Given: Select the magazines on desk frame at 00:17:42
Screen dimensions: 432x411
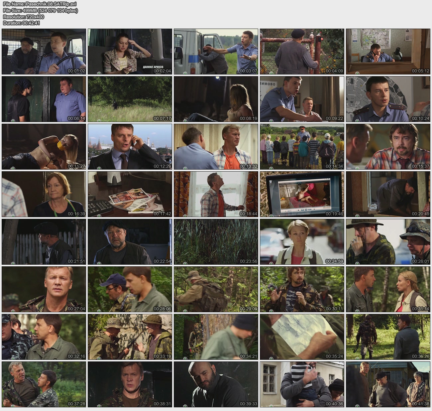Looking at the screenshot, I should click(130, 194).
